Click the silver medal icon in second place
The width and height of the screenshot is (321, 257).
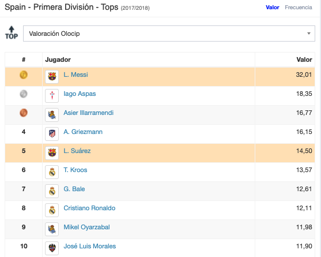pos(24,94)
